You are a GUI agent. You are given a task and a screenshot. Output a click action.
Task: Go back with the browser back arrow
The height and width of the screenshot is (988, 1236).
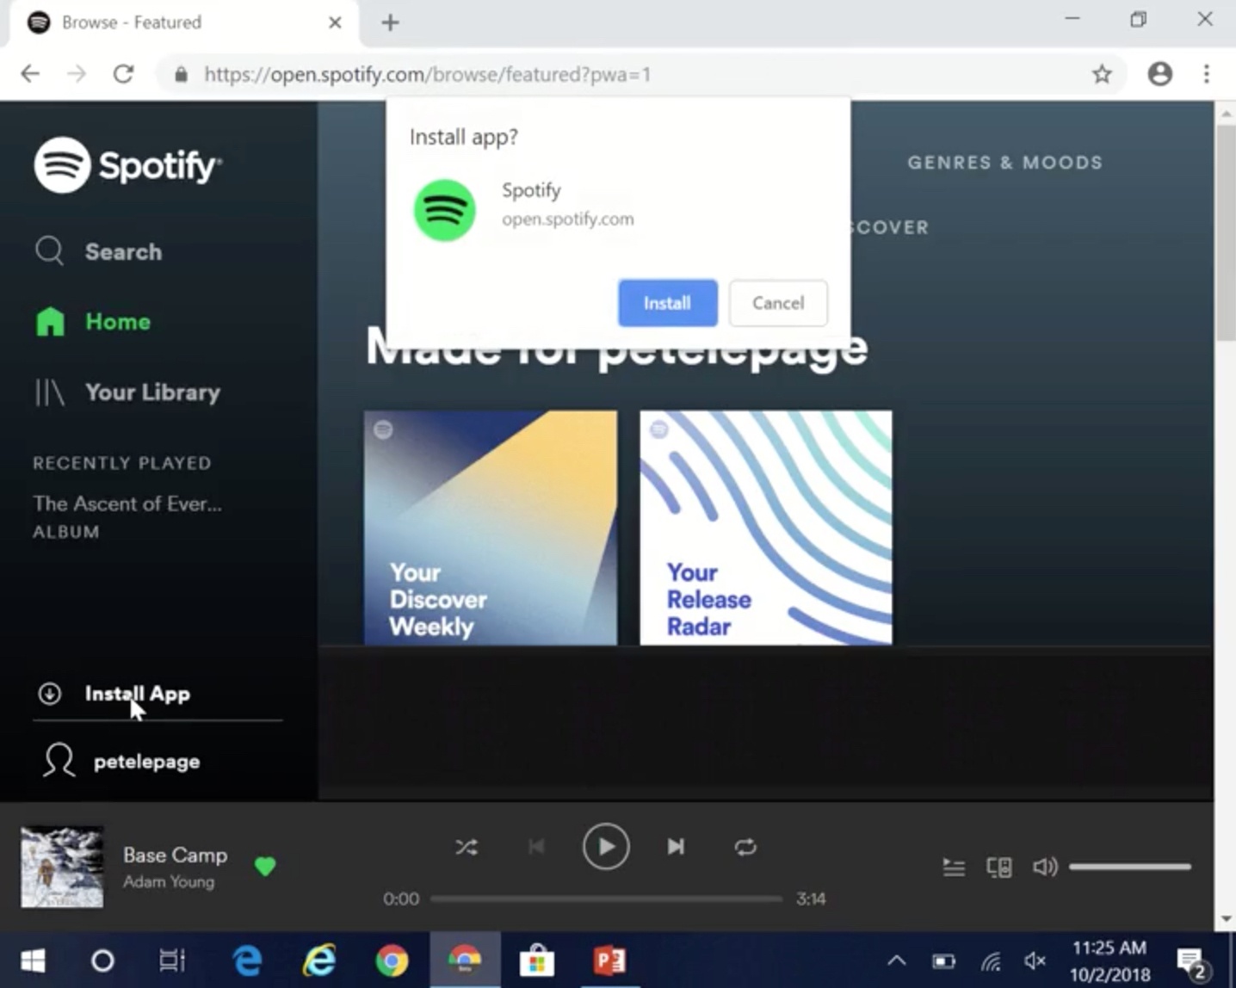coord(30,74)
